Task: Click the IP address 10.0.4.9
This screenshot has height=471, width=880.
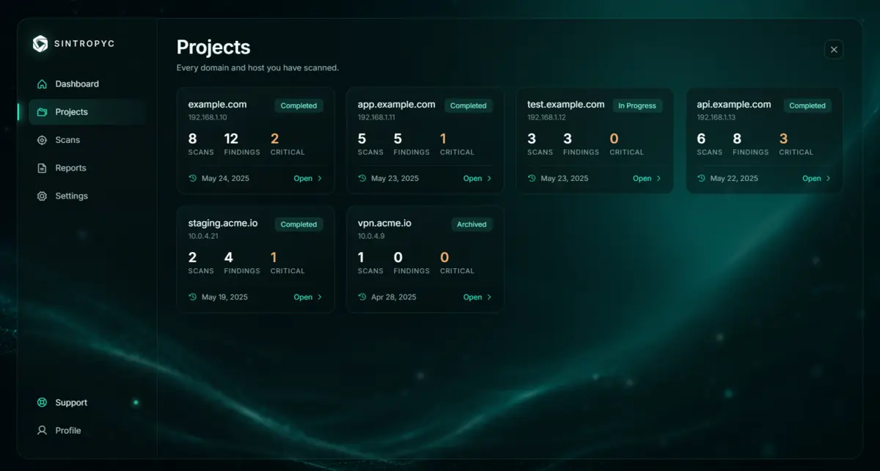Action: point(371,236)
